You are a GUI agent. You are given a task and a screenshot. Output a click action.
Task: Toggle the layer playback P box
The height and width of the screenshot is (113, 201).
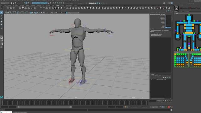coord(153,80)
